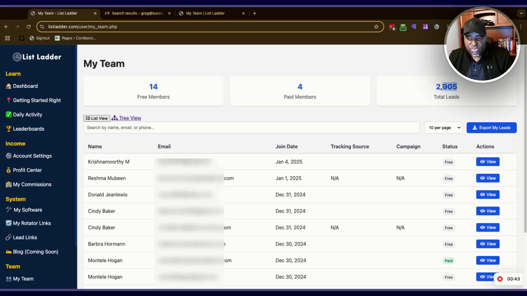This screenshot has width=527, height=296.
Task: View Barbra Hormann's details
Action: (x=488, y=244)
